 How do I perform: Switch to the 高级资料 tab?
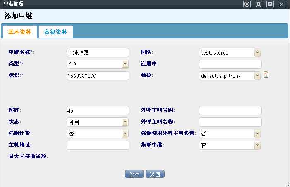[x=55, y=32]
